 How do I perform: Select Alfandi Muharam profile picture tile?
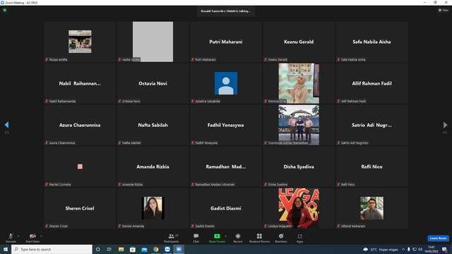[x=372, y=208]
